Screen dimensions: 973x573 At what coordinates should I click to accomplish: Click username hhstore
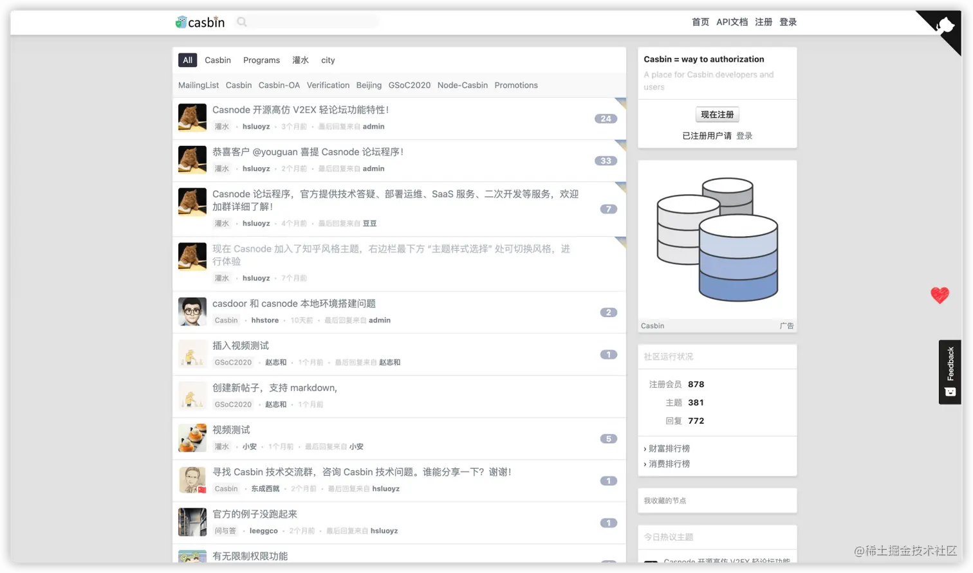point(265,320)
